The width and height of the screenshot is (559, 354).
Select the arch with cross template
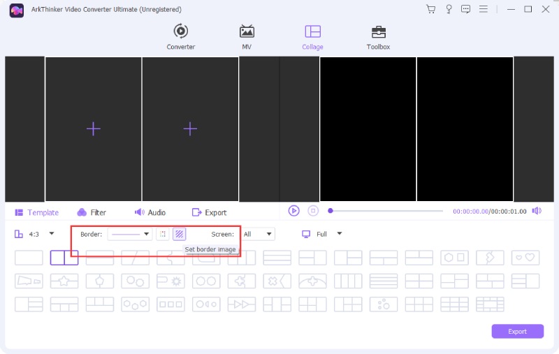coord(312,281)
